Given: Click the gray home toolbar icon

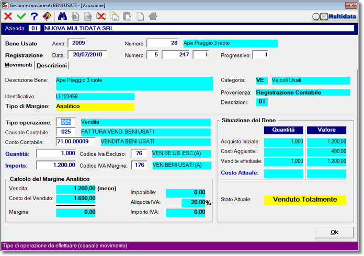Looking at the screenshot, I should pyautogui.click(x=153, y=16).
